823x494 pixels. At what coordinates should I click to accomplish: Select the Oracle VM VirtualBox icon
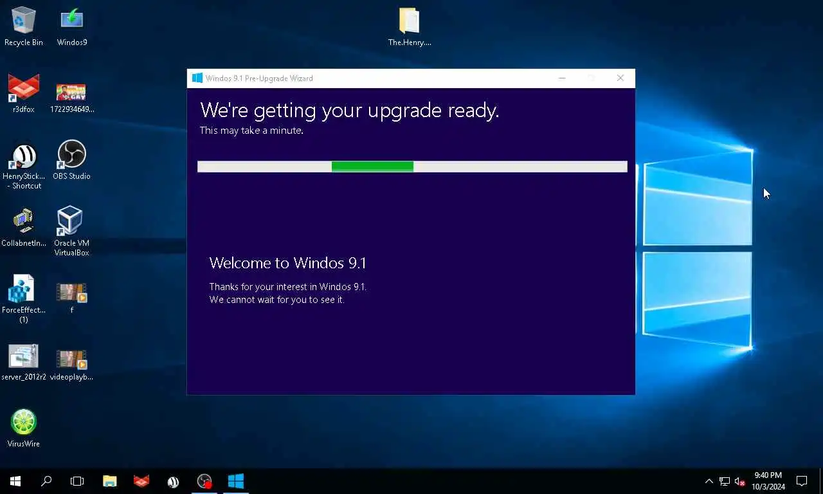click(x=72, y=232)
